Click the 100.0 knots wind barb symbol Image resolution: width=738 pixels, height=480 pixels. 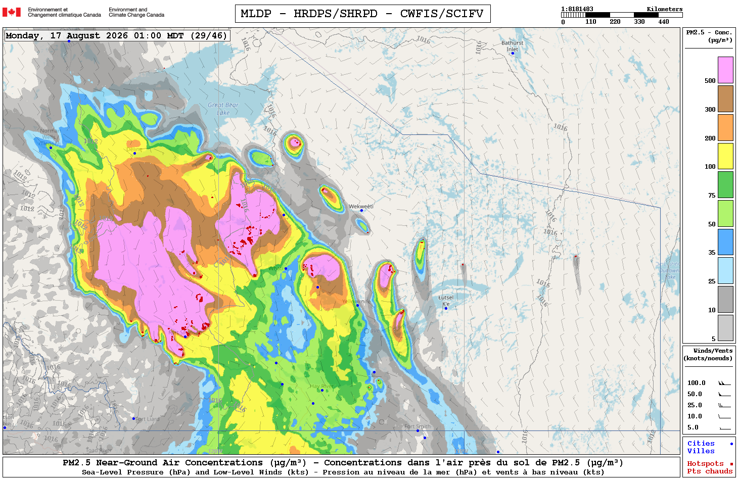pyautogui.click(x=724, y=383)
